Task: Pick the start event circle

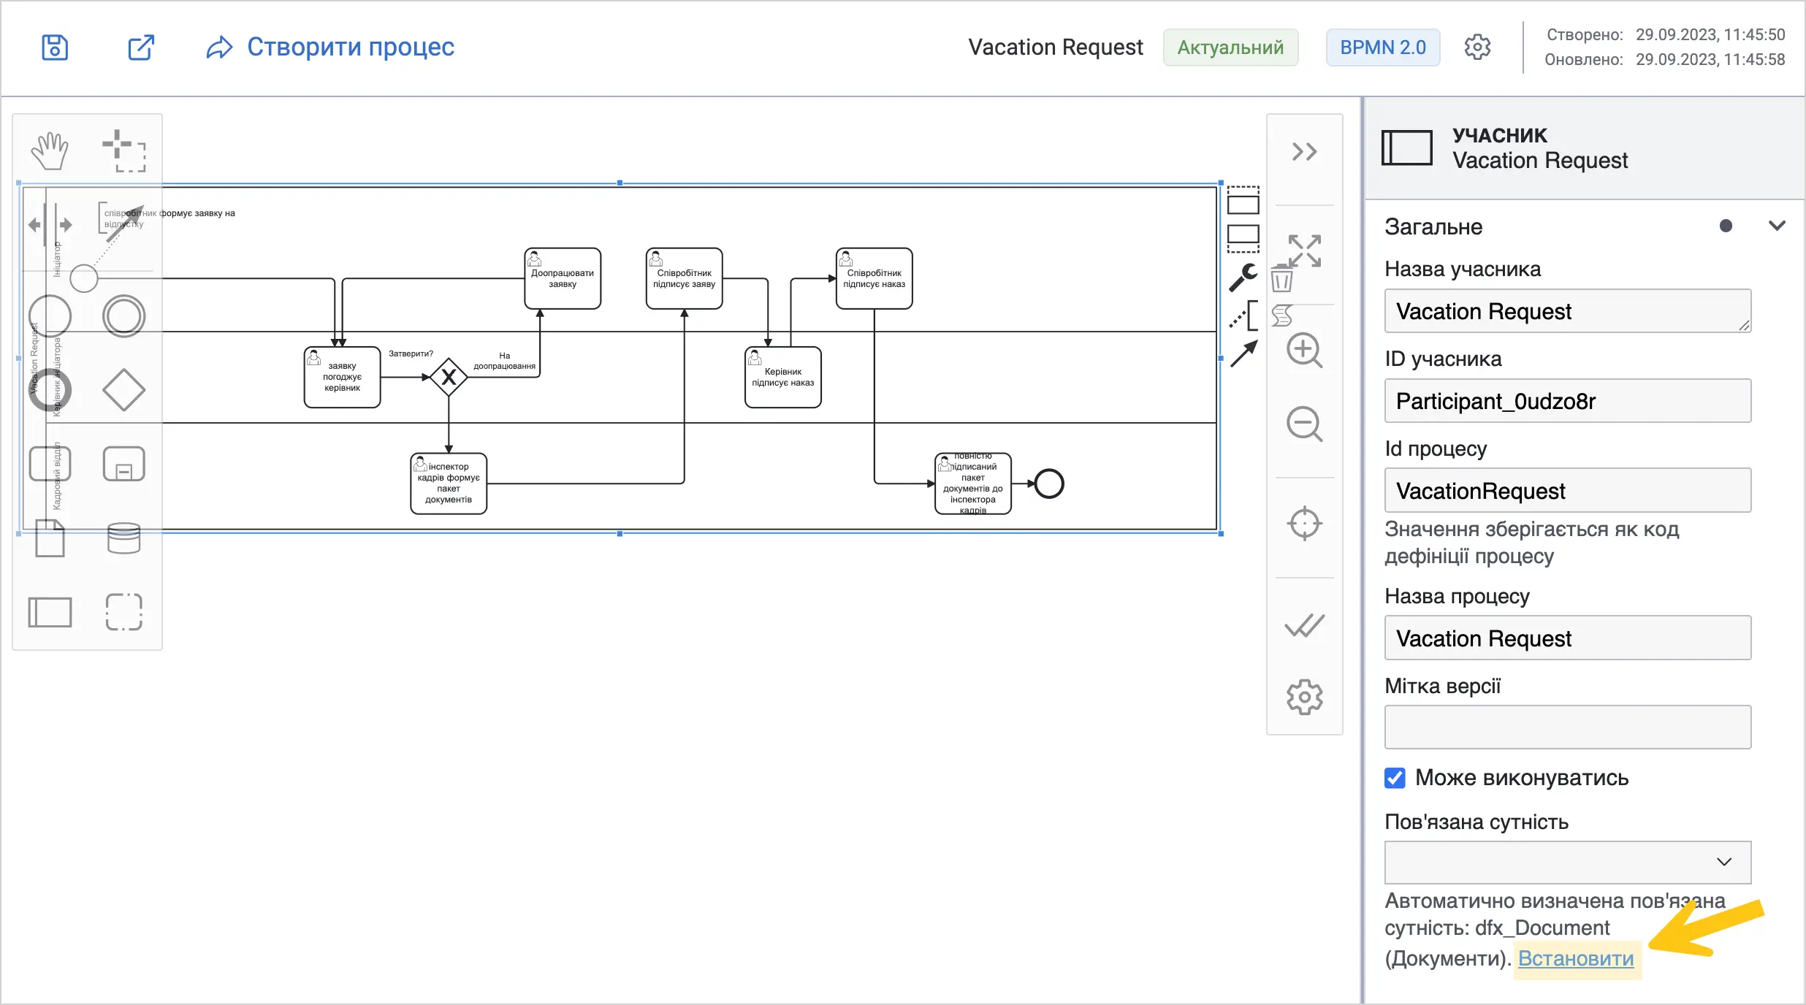Action: (50, 316)
